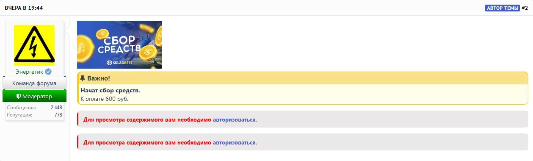Open the high-voltage warning avatar
The height and width of the screenshot is (161, 533).
coord(34,45)
